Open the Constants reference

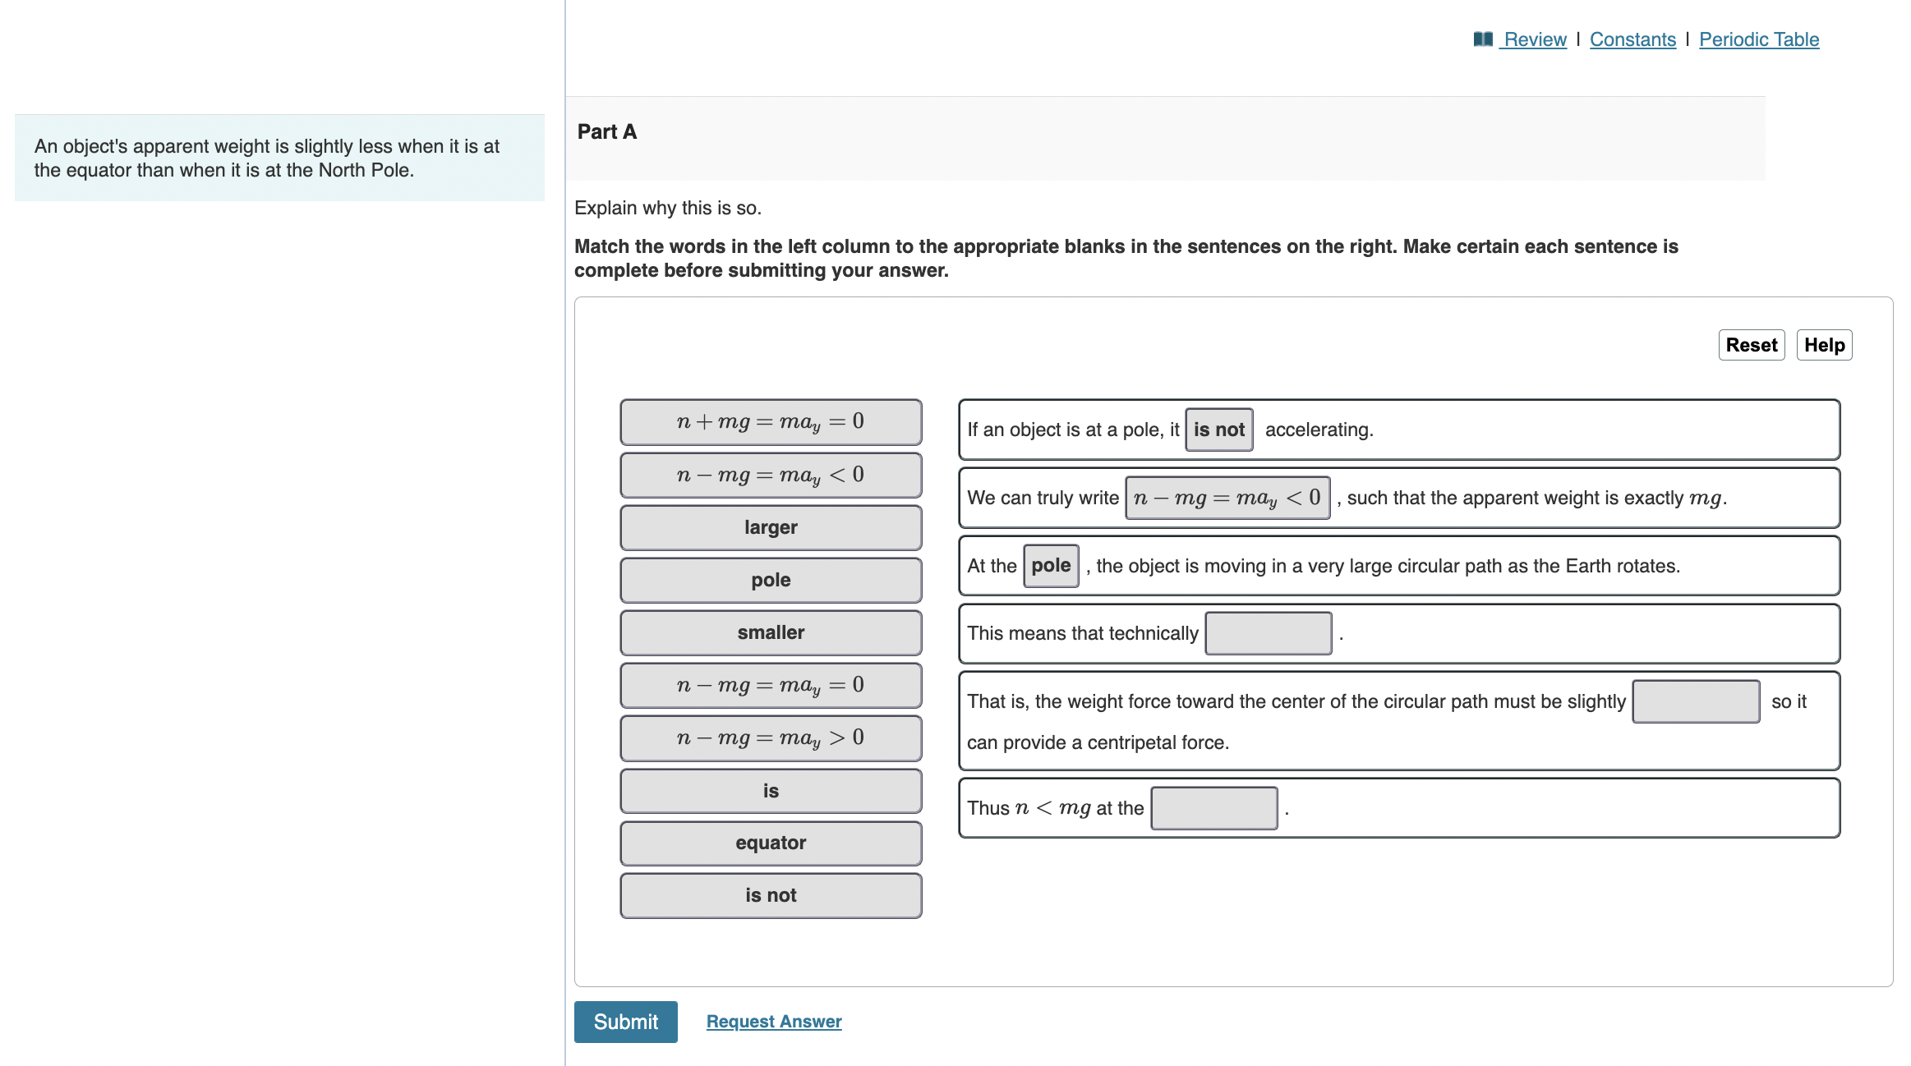[1632, 39]
